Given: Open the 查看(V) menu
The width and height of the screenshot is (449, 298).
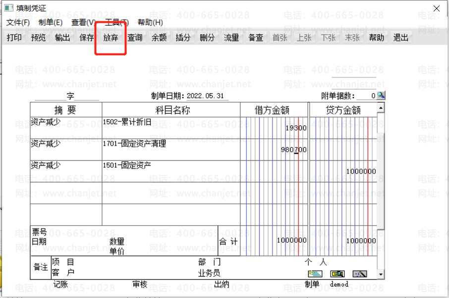Looking at the screenshot, I should pos(83,22).
